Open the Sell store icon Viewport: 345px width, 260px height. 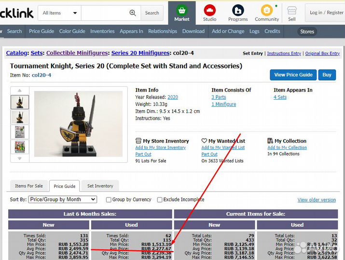point(291,11)
